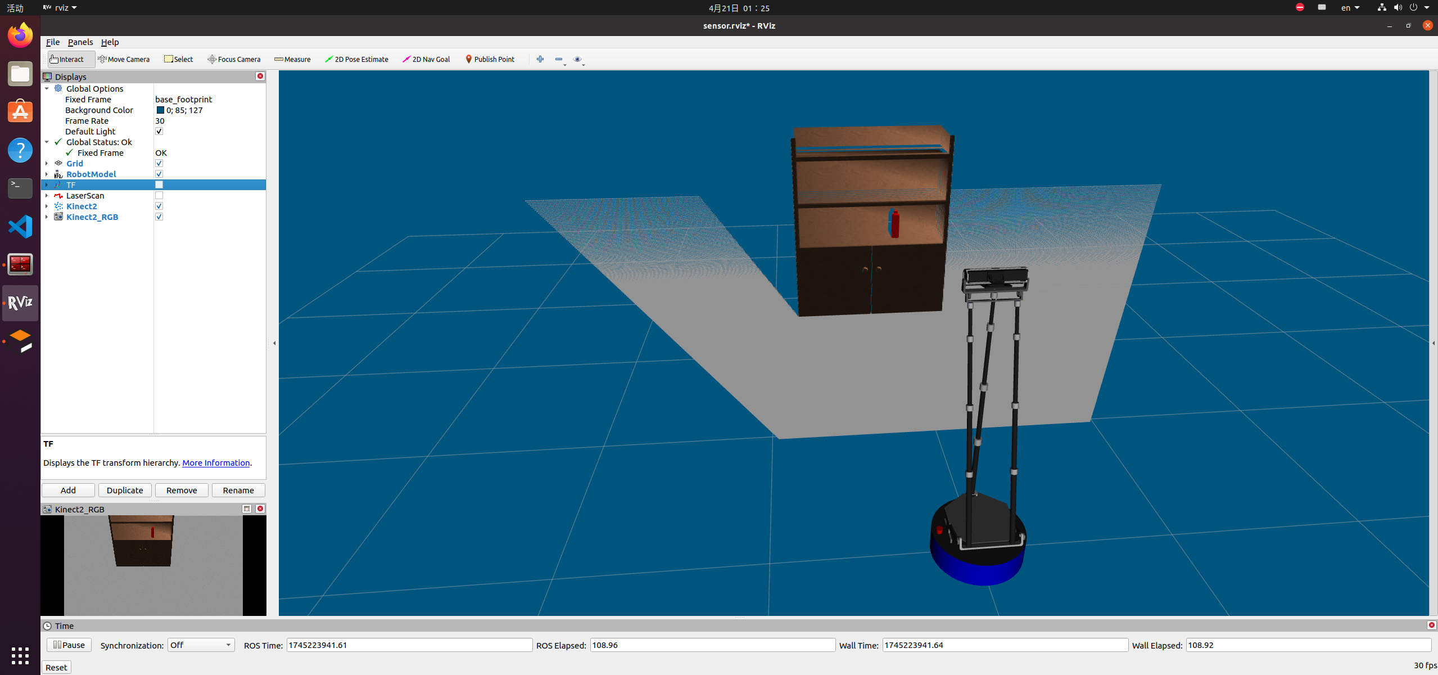
Task: Open Visual Studio Code from the dock
Action: (x=20, y=227)
